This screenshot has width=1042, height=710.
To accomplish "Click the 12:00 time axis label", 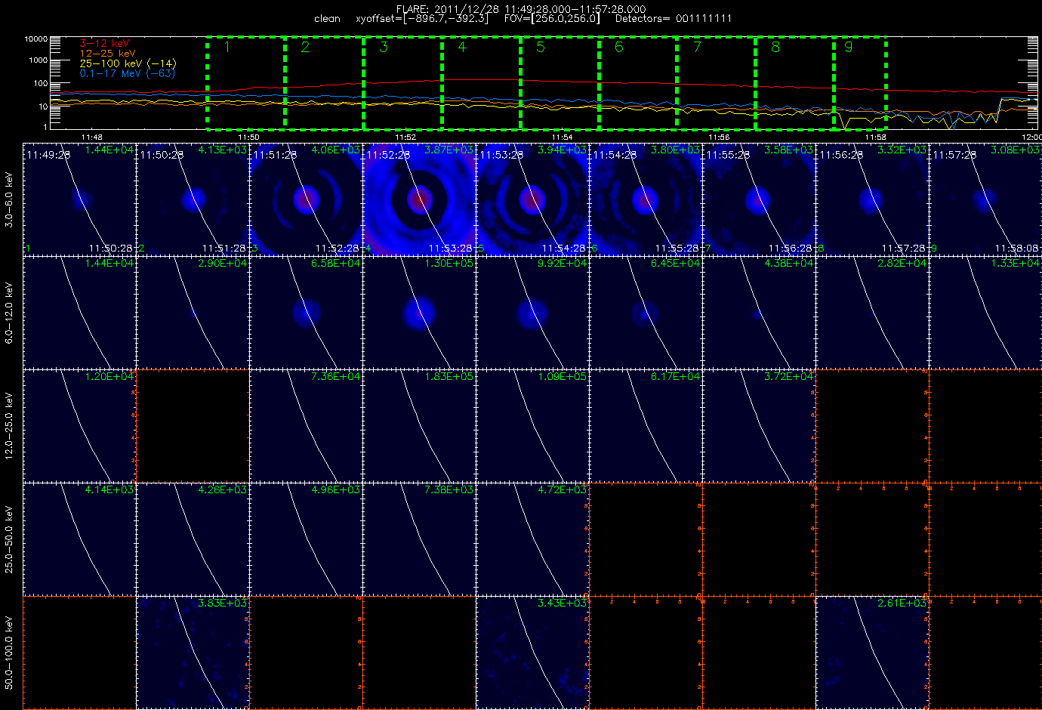I will pyautogui.click(x=1031, y=137).
